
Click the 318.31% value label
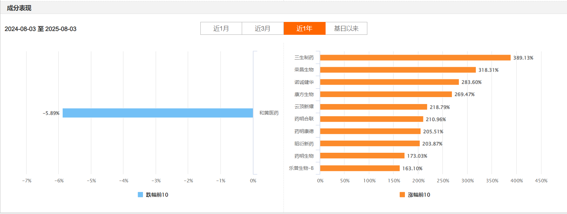pos(489,70)
